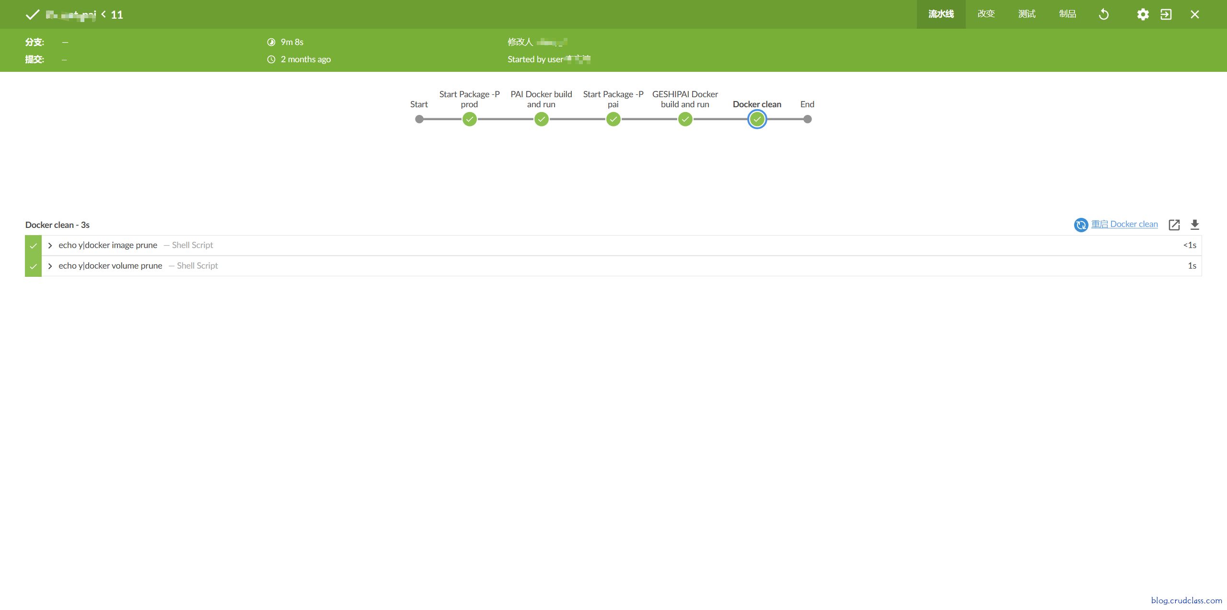Switch to the 改变 tab
The height and width of the screenshot is (610, 1227).
coord(986,14)
